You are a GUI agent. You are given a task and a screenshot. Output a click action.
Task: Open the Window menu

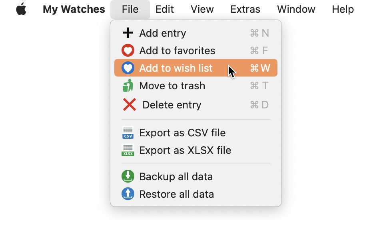(x=296, y=9)
